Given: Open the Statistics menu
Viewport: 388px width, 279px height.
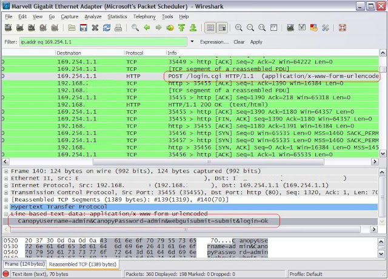Looking at the screenshot, I should pos(117,16).
